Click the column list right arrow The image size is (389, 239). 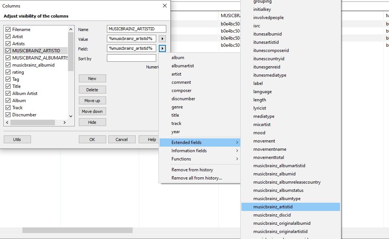tap(65, 122)
